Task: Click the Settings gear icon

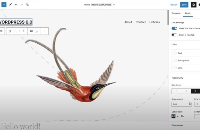Action: (x=194, y=5)
